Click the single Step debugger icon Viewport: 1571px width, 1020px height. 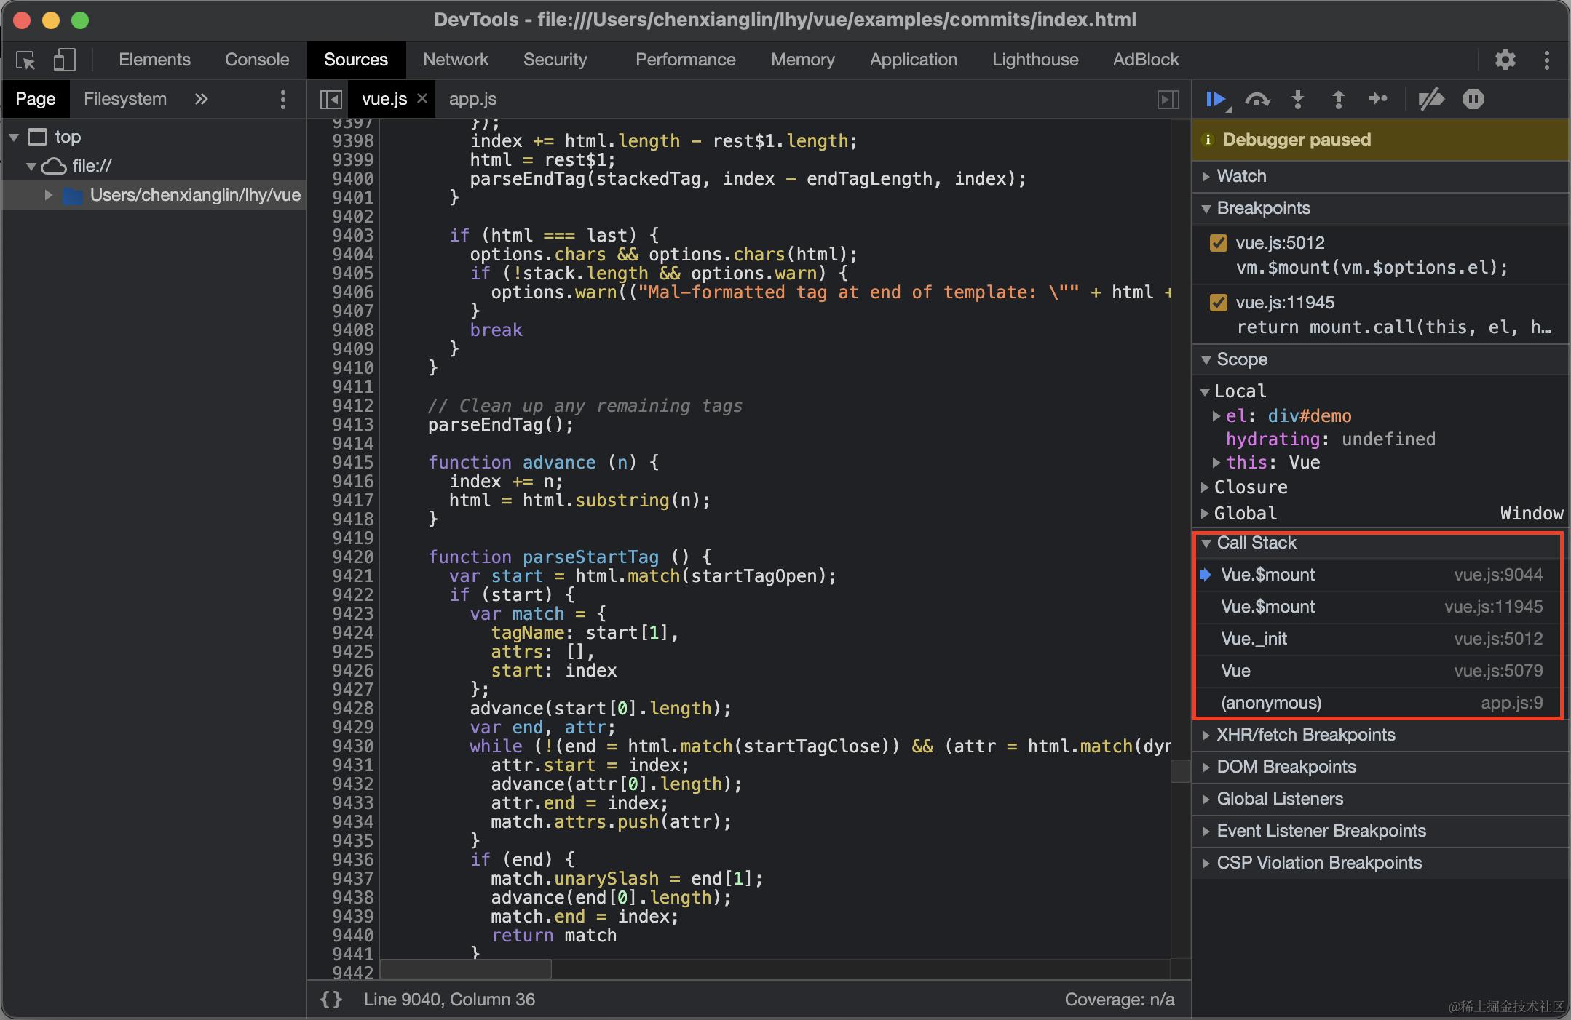(1378, 99)
